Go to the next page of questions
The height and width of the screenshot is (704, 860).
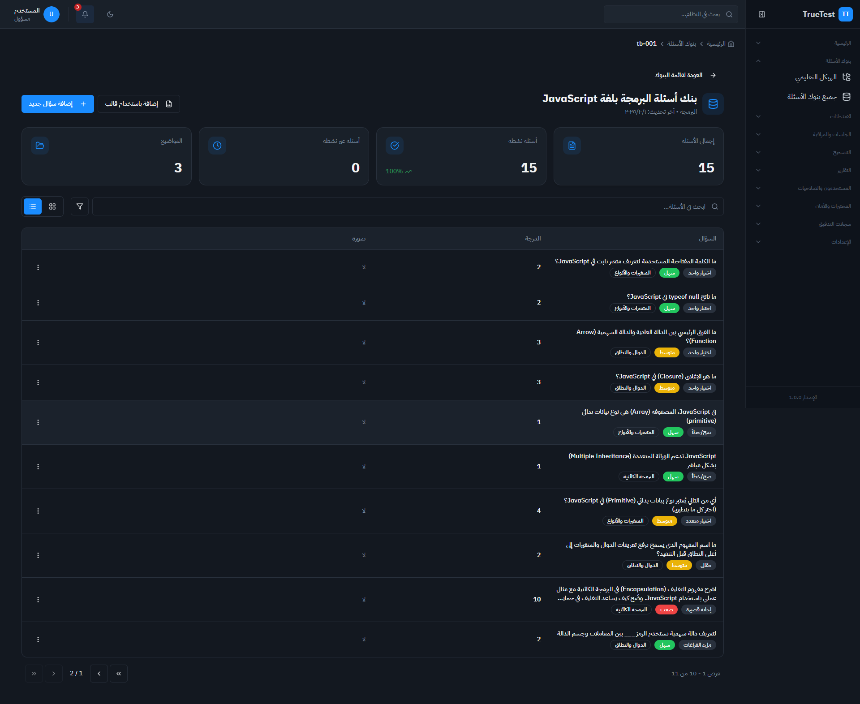point(99,674)
